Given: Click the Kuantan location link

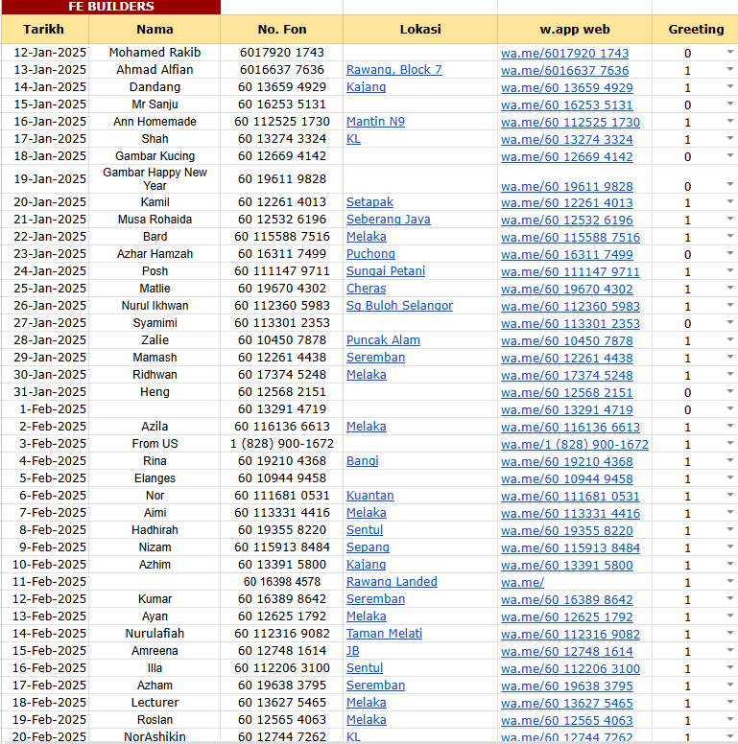Looking at the screenshot, I should [x=369, y=496].
